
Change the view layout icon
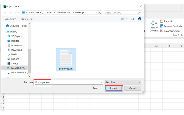point(122,19)
